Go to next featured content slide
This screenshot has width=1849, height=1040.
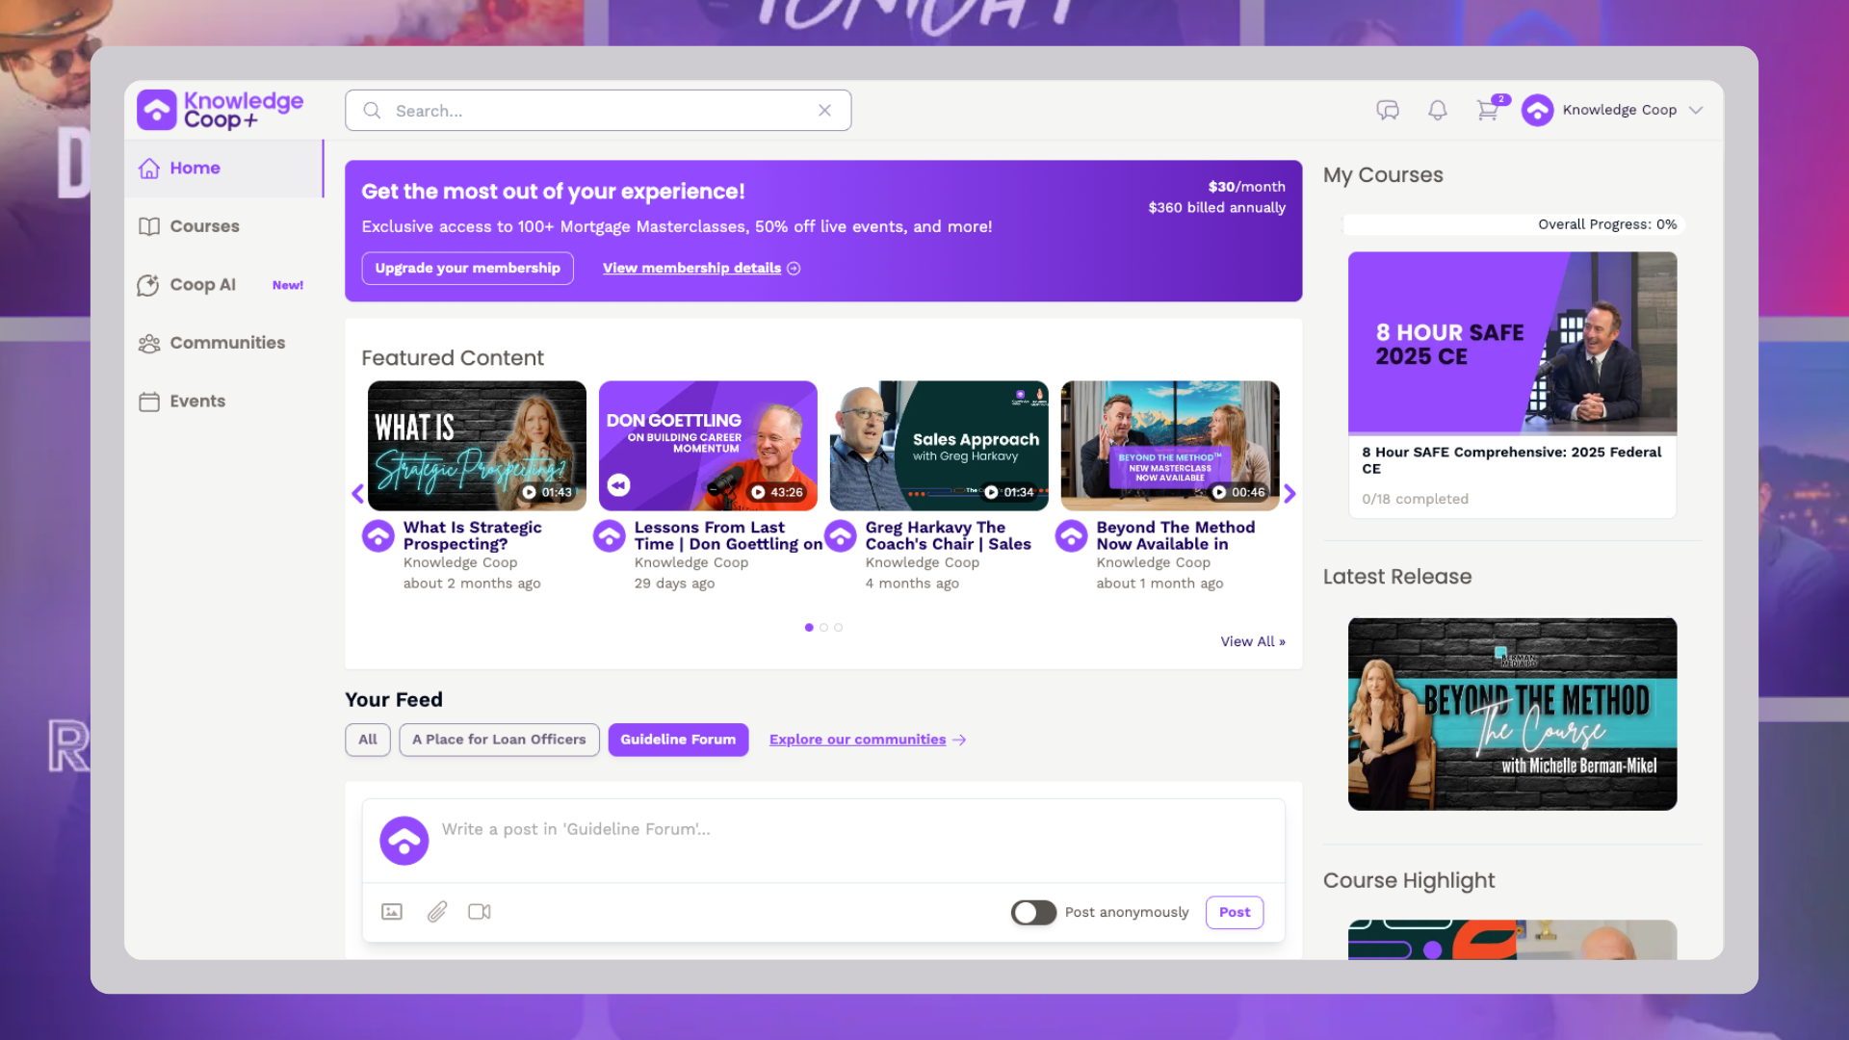(1289, 494)
